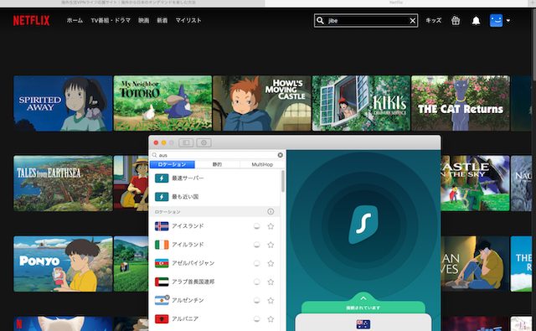Open キッズ link in Netflix

click(x=434, y=20)
